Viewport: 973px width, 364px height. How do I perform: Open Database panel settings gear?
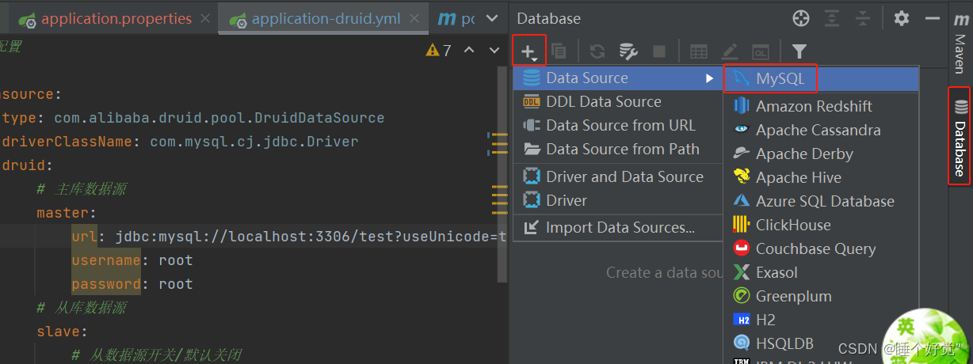902,18
